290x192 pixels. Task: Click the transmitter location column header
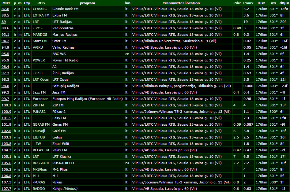[x=181, y=3]
